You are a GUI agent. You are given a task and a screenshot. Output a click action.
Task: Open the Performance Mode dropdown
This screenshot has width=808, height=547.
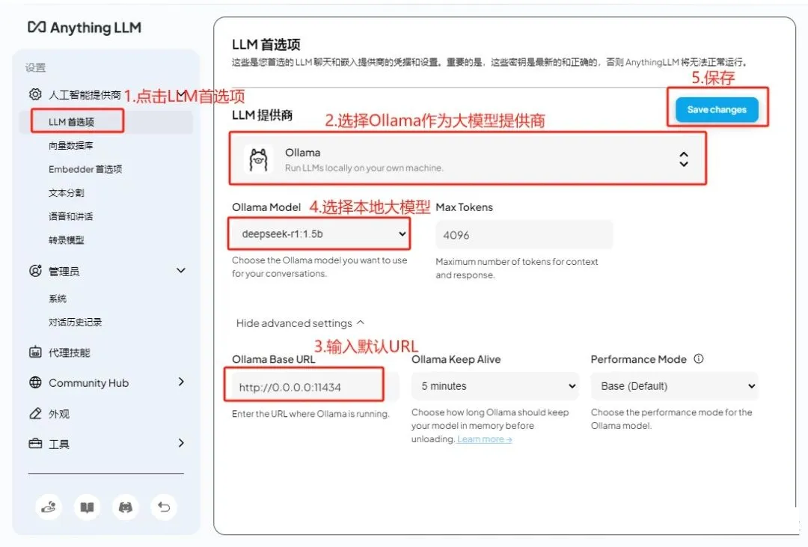point(675,386)
